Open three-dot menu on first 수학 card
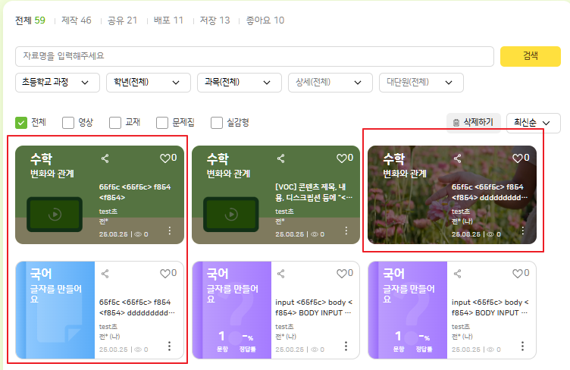The height and width of the screenshot is (370, 570). [x=170, y=230]
